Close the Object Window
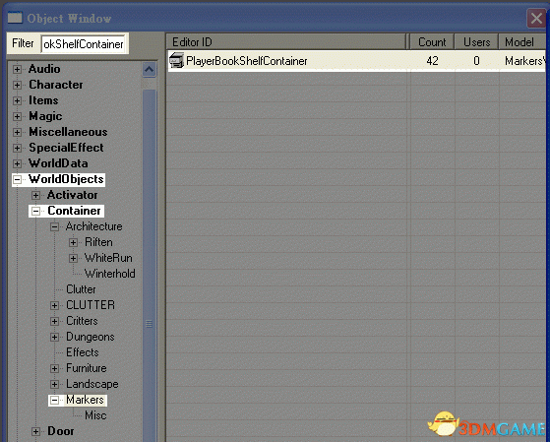550x442 pixels. tap(536, 18)
